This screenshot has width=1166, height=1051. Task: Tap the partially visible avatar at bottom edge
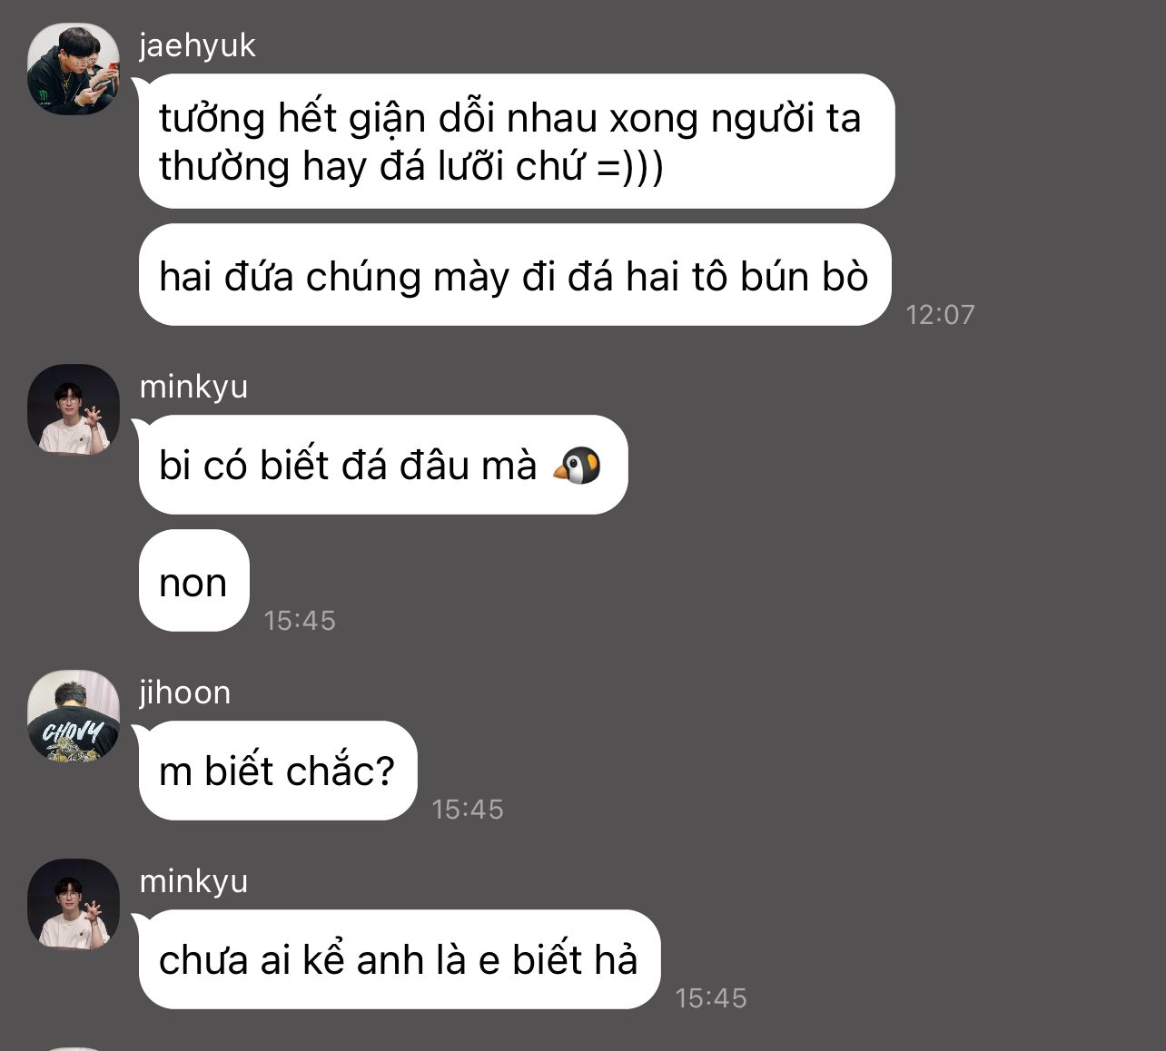point(74,1048)
